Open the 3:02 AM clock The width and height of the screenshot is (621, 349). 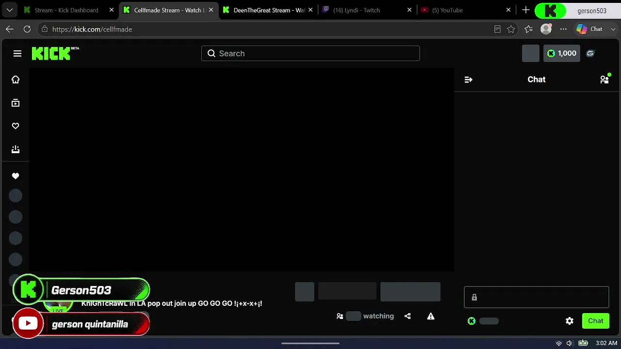tap(606, 343)
